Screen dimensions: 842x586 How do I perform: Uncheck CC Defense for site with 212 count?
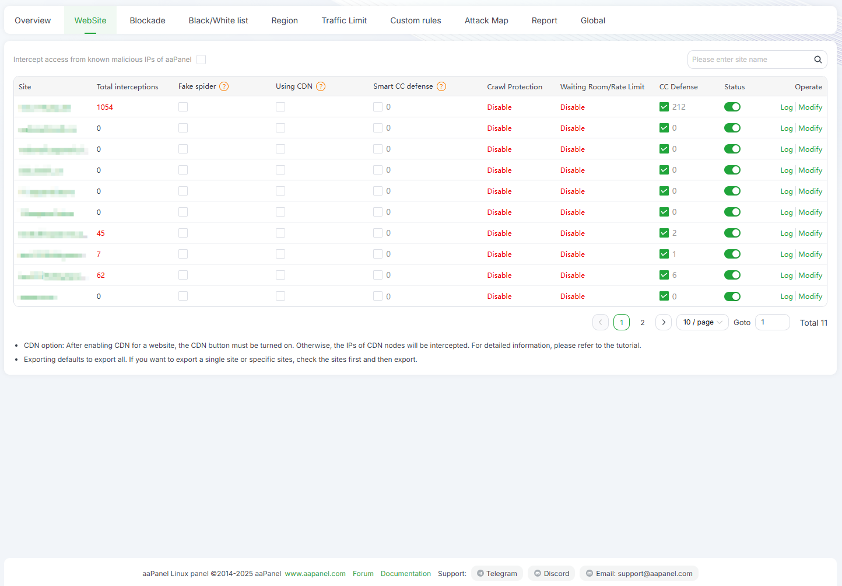(x=664, y=107)
